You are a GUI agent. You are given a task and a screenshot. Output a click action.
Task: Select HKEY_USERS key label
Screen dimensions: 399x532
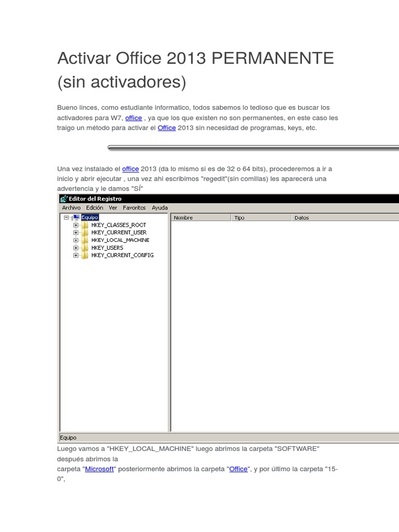click(x=107, y=248)
